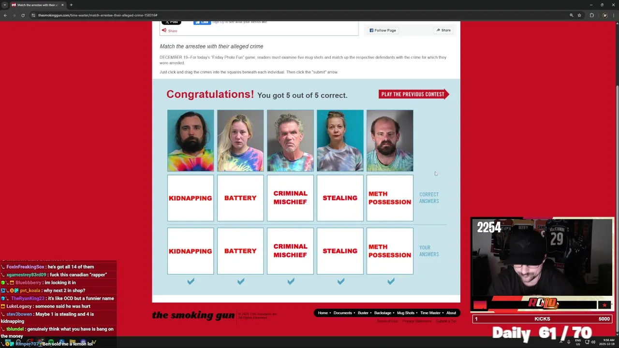Open a new browser tab
Screen dimensions: 619x348
pos(71,5)
